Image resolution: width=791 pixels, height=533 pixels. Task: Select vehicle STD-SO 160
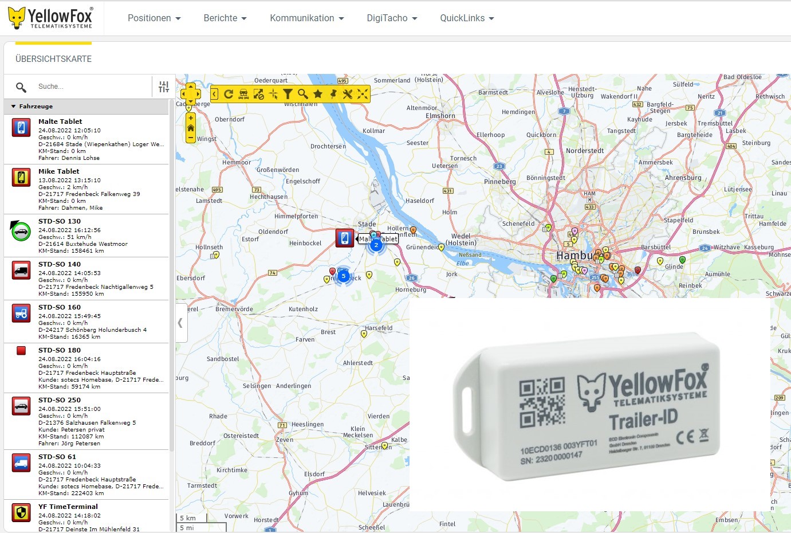(x=86, y=322)
